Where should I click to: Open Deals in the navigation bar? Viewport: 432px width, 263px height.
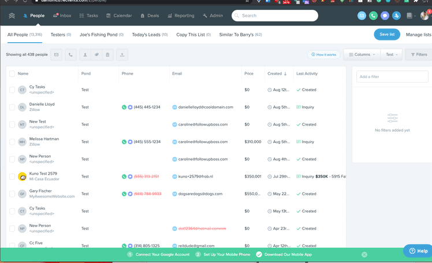150,16
